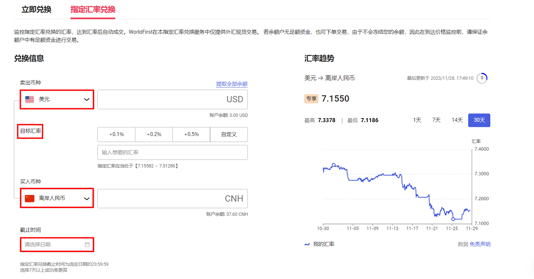Select the +0.1% rate option
The width and height of the screenshot is (534, 279).
point(116,134)
